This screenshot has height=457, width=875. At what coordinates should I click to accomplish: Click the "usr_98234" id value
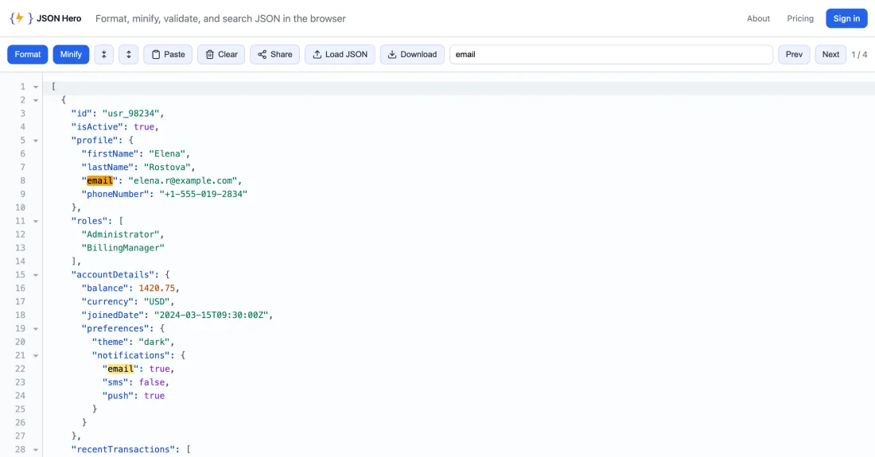131,113
